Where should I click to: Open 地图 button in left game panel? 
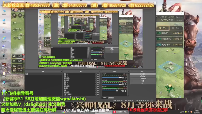pos(18,56)
